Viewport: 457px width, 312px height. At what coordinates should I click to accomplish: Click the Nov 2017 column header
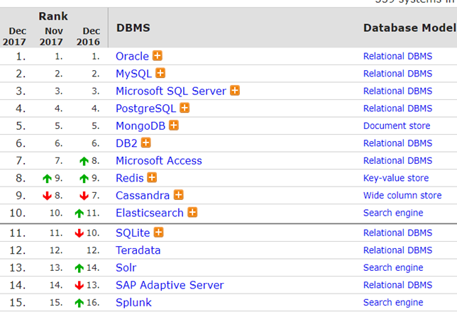51,36
